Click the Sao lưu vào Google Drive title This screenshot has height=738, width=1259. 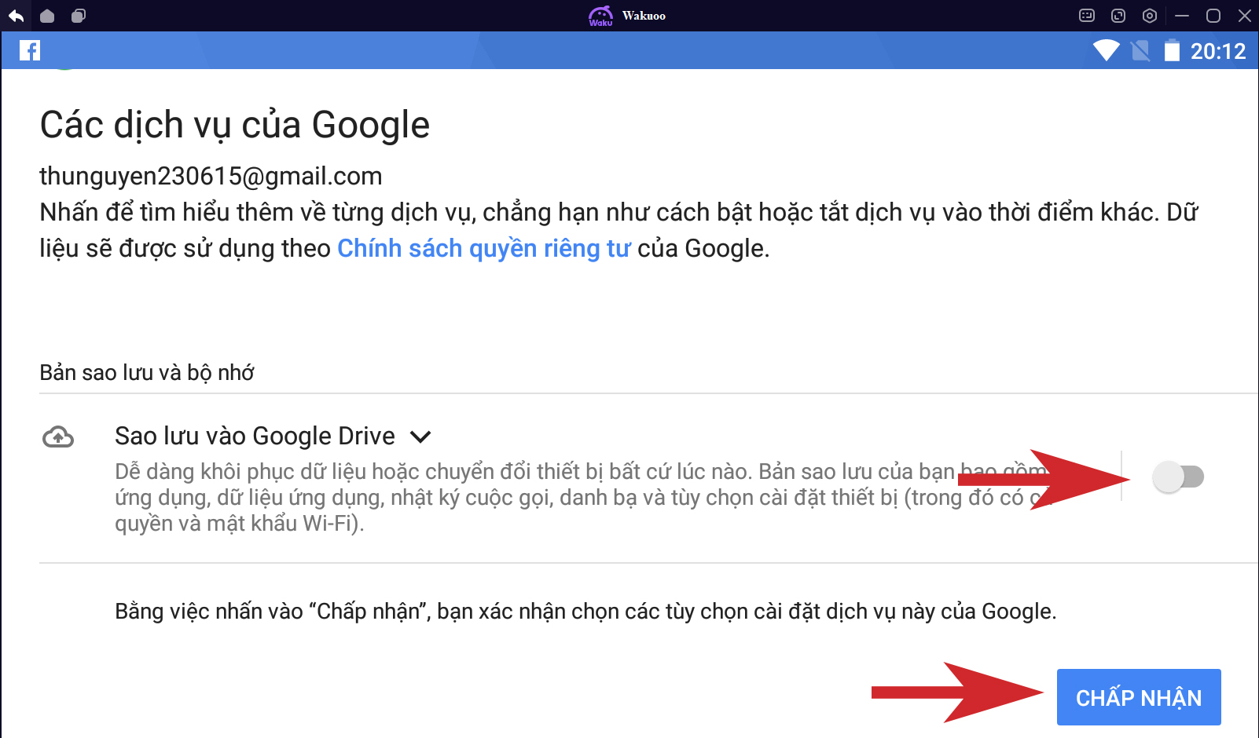[x=255, y=436]
